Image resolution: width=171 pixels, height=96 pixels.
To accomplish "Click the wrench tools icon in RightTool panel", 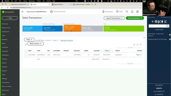I will tap(159, 22).
